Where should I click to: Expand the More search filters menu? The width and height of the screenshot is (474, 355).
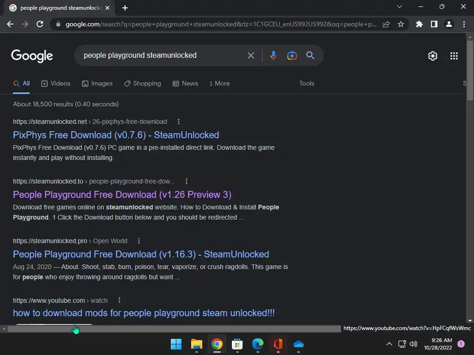[x=220, y=84]
